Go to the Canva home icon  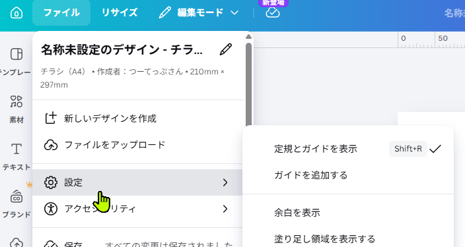click(17, 13)
